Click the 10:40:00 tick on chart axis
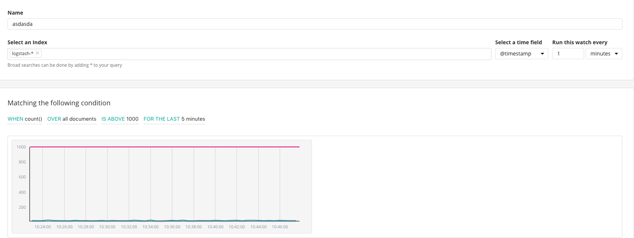Image resolution: width=634 pixels, height=238 pixels. tap(215, 227)
